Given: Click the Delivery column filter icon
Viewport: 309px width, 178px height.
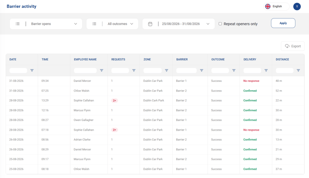Looking at the screenshot, I should 266,70.
